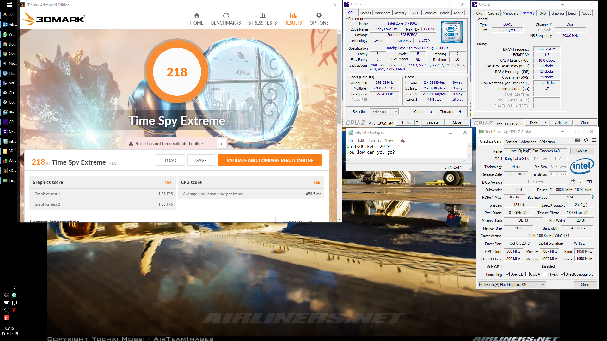
Task: Toggle the OpenCL checkbox
Action: pyautogui.click(x=507, y=274)
